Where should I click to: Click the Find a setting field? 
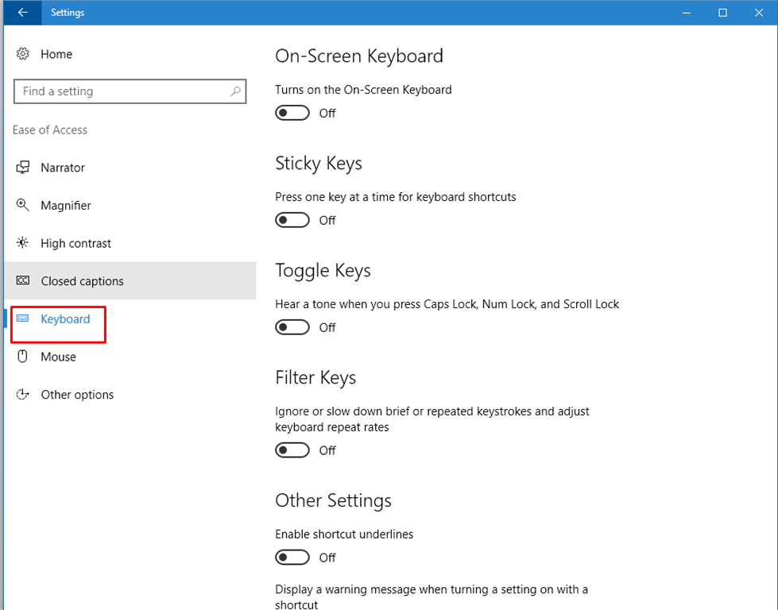coord(119,91)
